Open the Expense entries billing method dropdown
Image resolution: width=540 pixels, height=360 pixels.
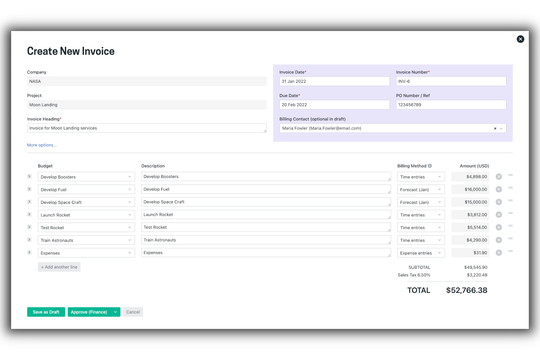click(x=421, y=253)
